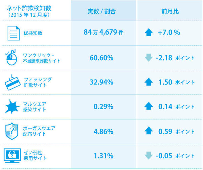Screen dimensions: 203x170
Task: Click the 60.60% percentage value
Action: click(101, 58)
